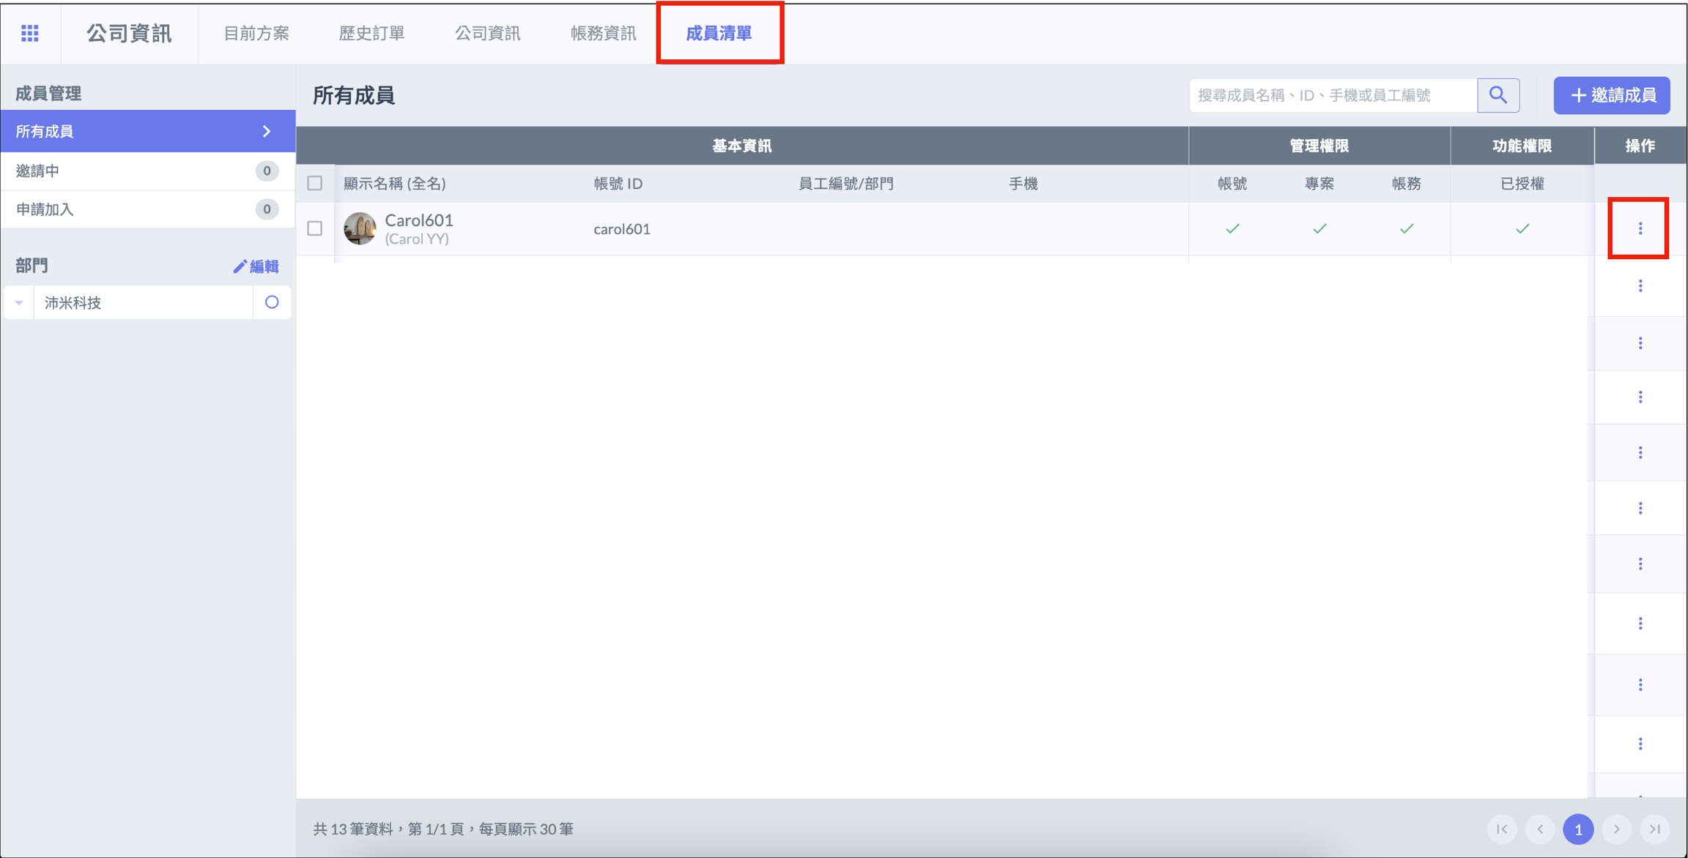Screen dimensions: 1688x858
Task: Click the search magnifier icon
Action: (1498, 95)
